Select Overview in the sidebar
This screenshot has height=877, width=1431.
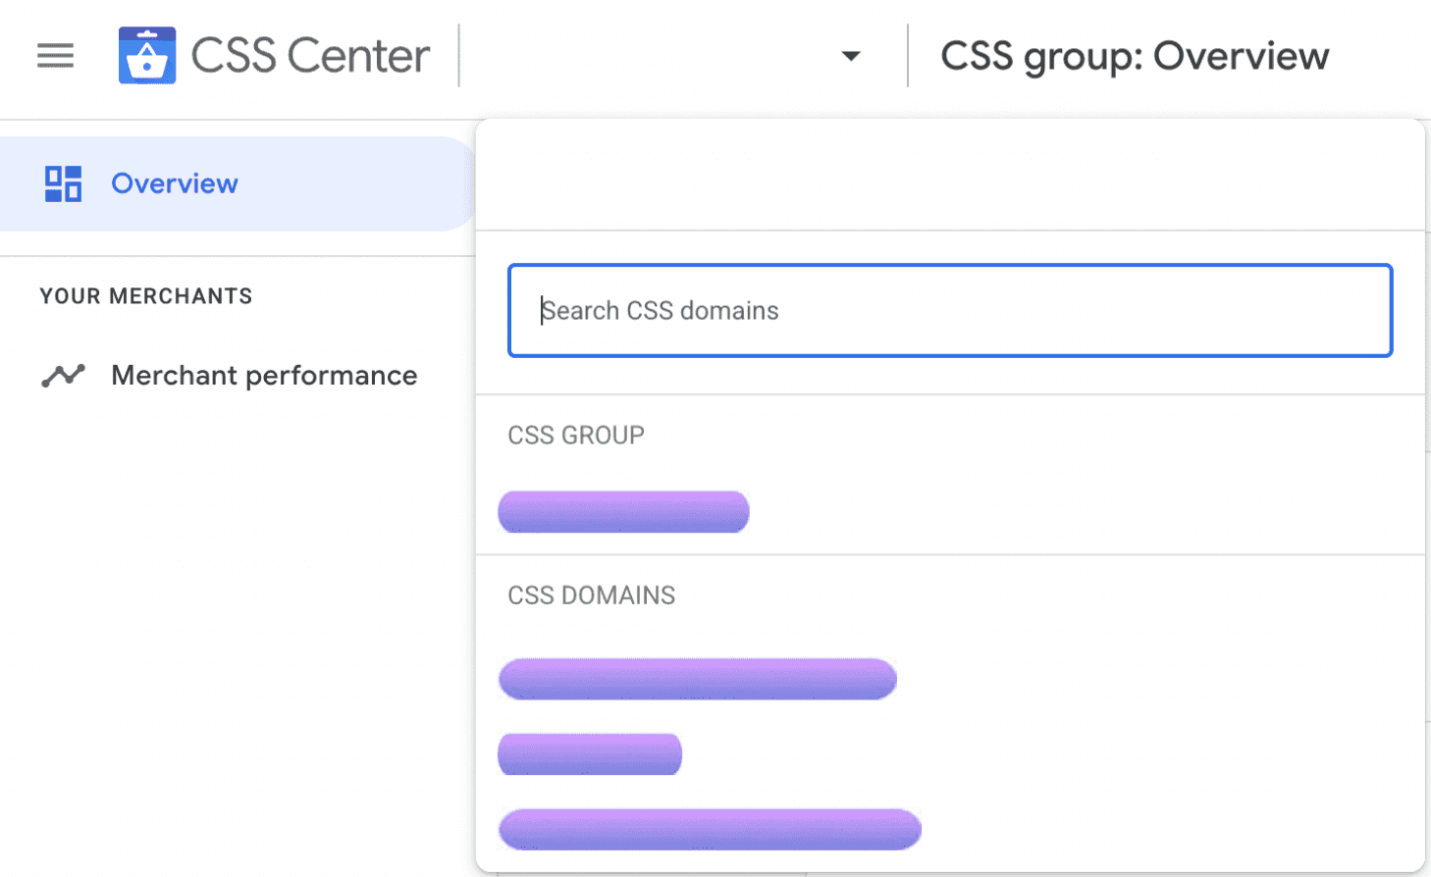tap(236, 183)
